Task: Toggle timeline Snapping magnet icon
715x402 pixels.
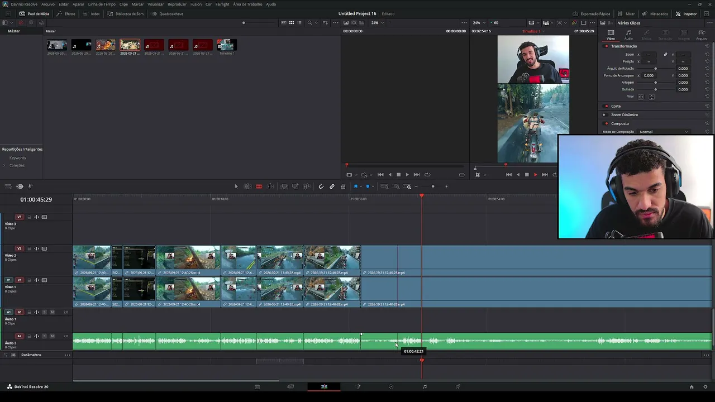Action: (x=321, y=186)
